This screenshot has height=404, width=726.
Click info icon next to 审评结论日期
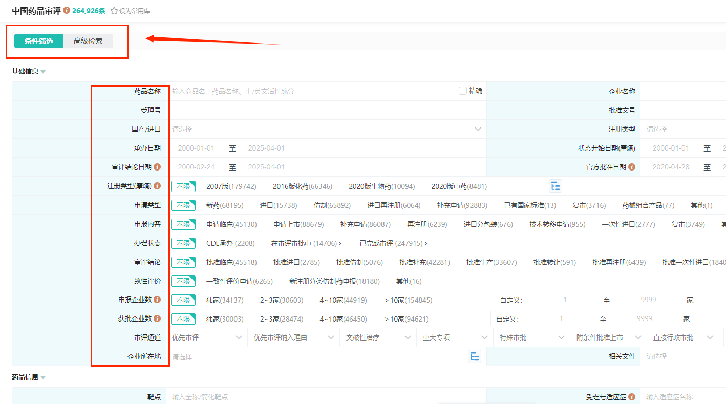pos(157,167)
